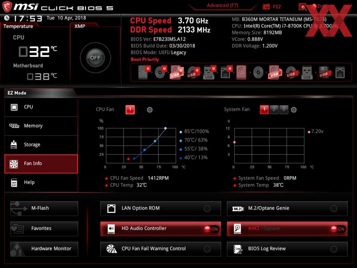Click the 40°C/13% point on CPU fan curve
The height and width of the screenshot is (268, 357).
(x=134, y=158)
